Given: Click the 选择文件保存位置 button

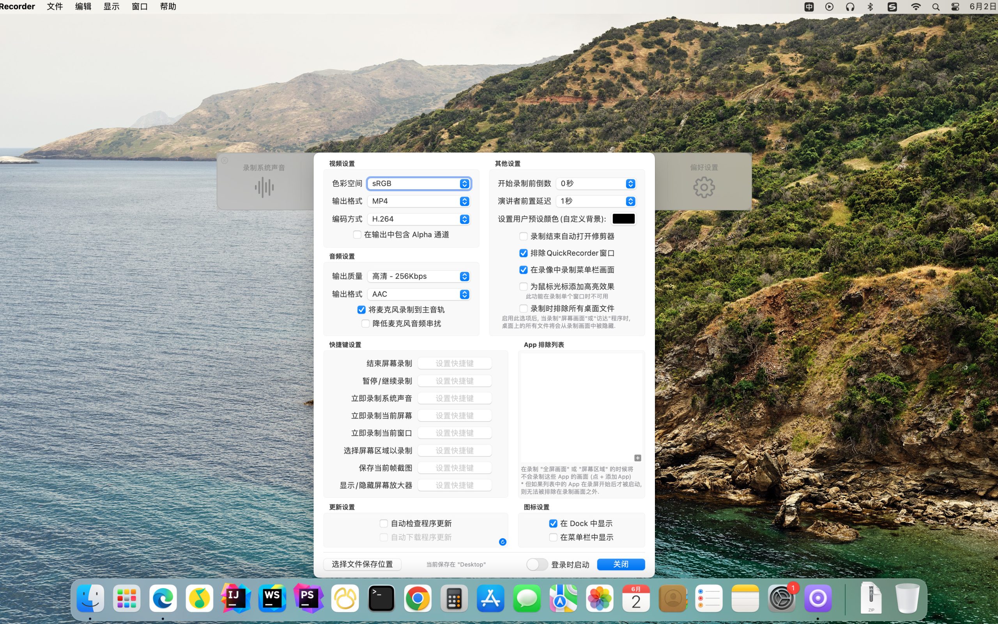Looking at the screenshot, I should tap(362, 564).
